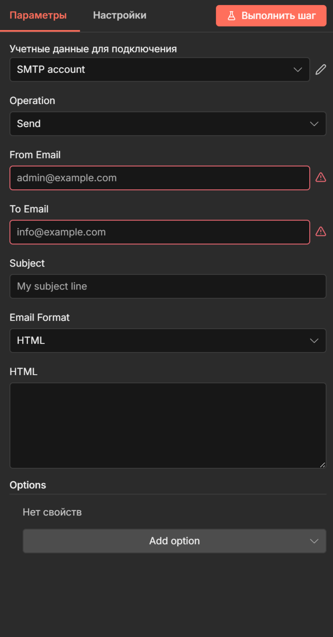Viewport: 333px width, 637px height.
Task: Switch to the Параметры tab
Action: [x=38, y=16]
